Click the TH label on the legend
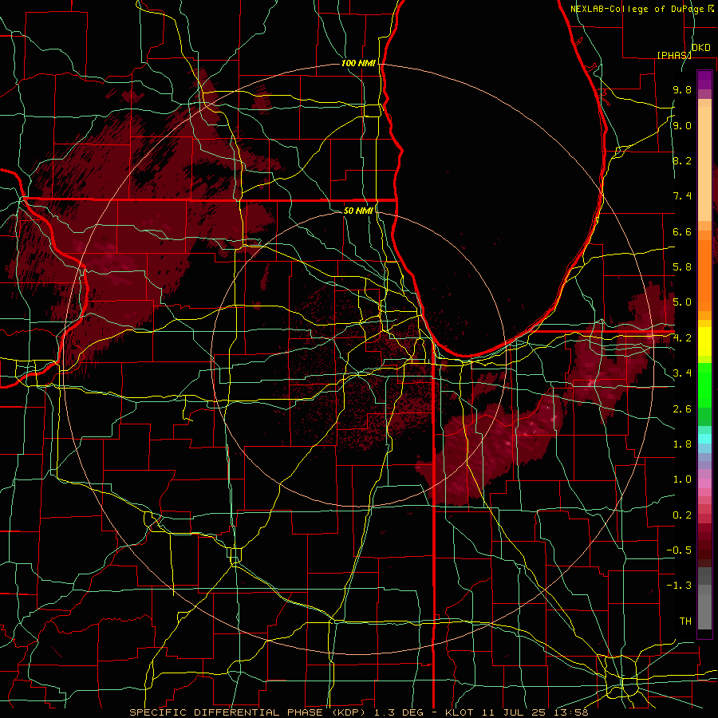Image resolution: width=718 pixels, height=718 pixels. click(x=685, y=621)
